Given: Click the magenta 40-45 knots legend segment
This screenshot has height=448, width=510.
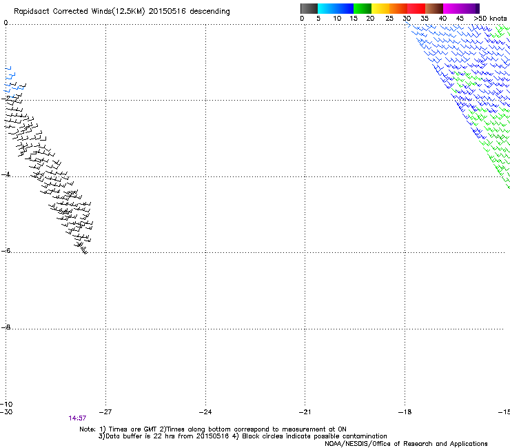Looking at the screenshot, I should pyautogui.click(x=452, y=8).
